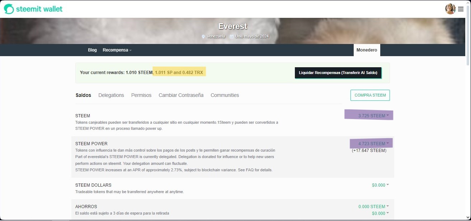Click the AHORROS heading
Screen dimensions: 471x221
(86, 207)
